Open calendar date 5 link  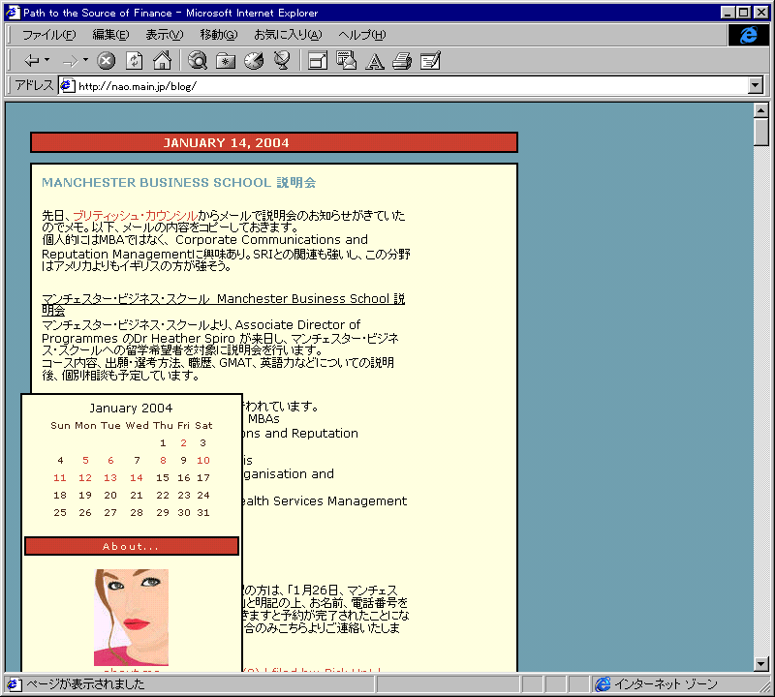[x=85, y=461]
